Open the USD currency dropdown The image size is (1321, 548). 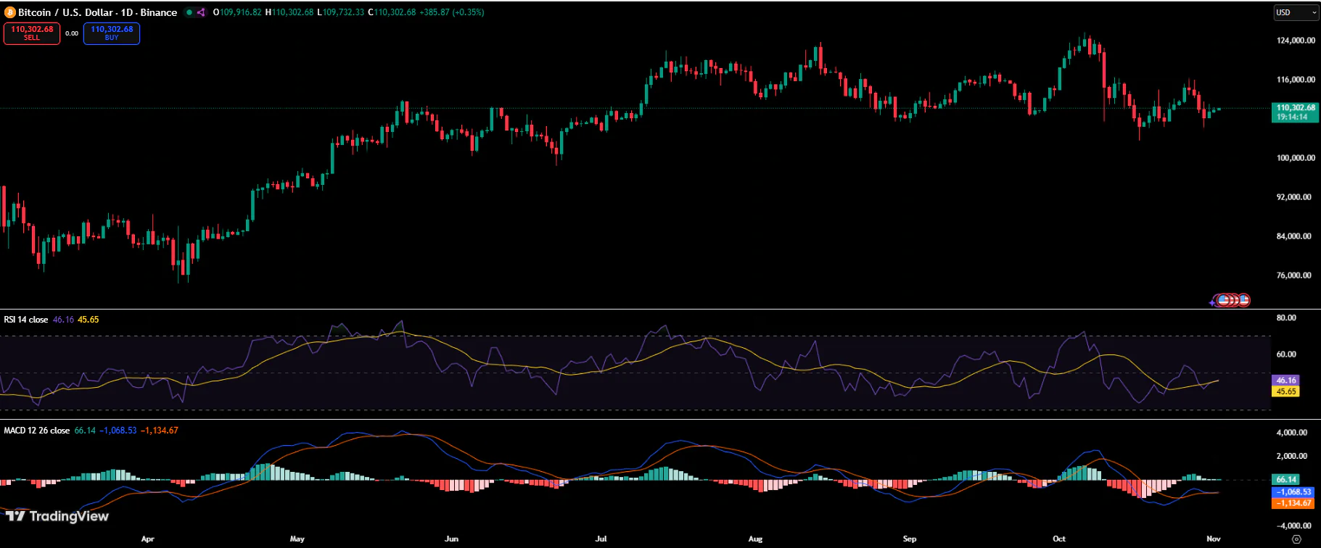tap(1296, 12)
